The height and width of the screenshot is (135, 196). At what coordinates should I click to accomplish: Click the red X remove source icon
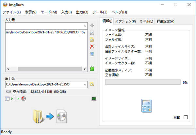(x=92, y=47)
